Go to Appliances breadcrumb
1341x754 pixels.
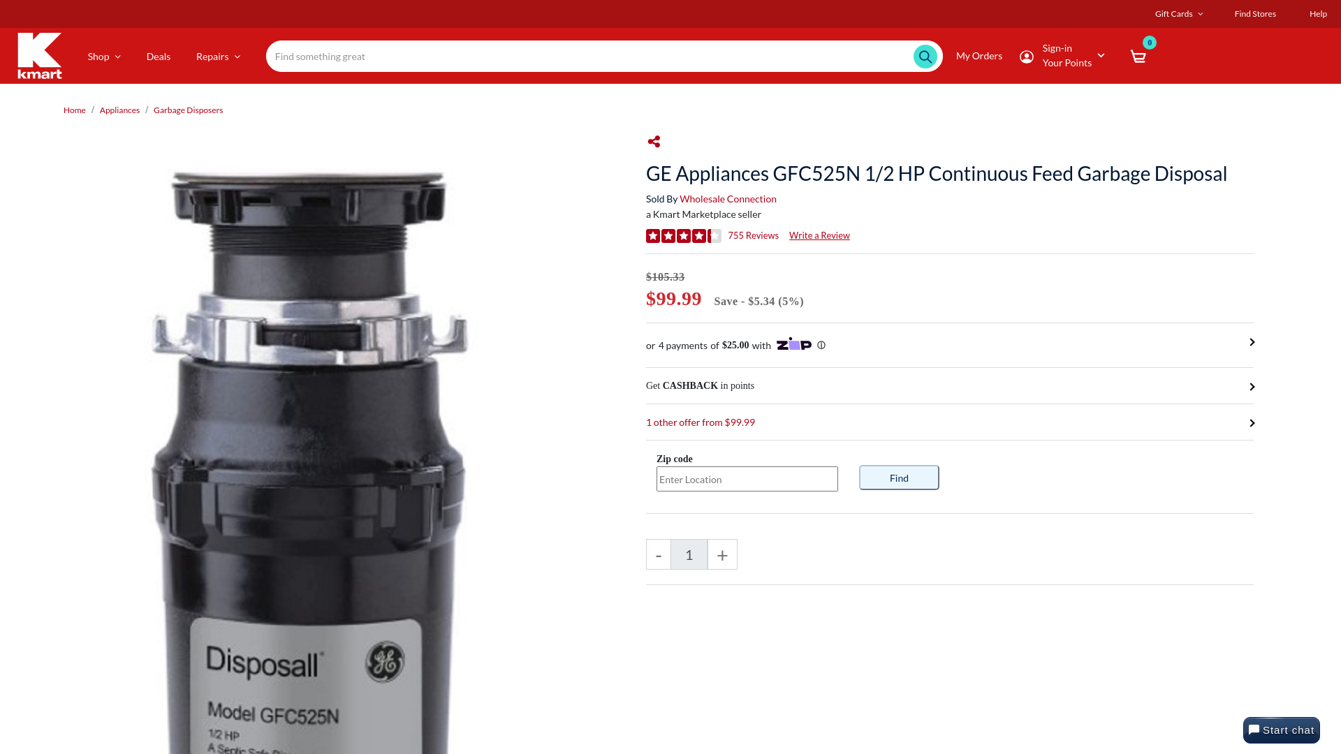click(119, 110)
